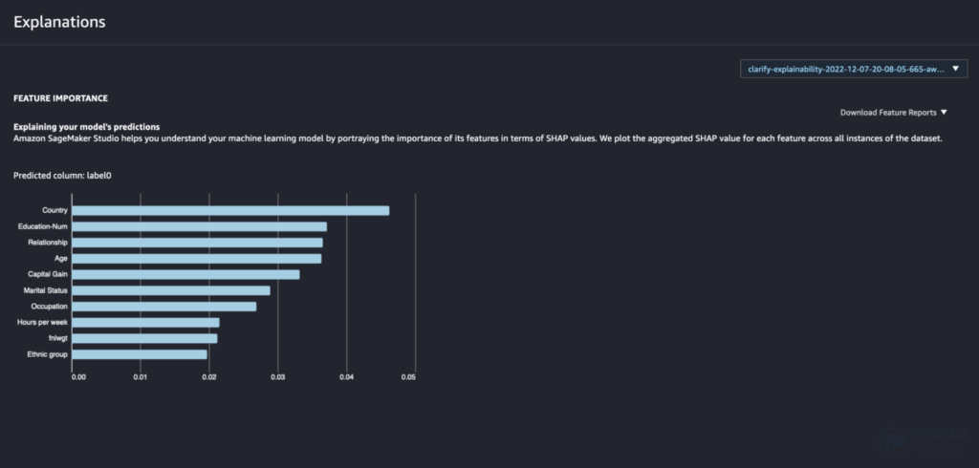This screenshot has height=468, width=979.
Task: Click the 0.05 tick on the x-axis
Action: coord(408,376)
